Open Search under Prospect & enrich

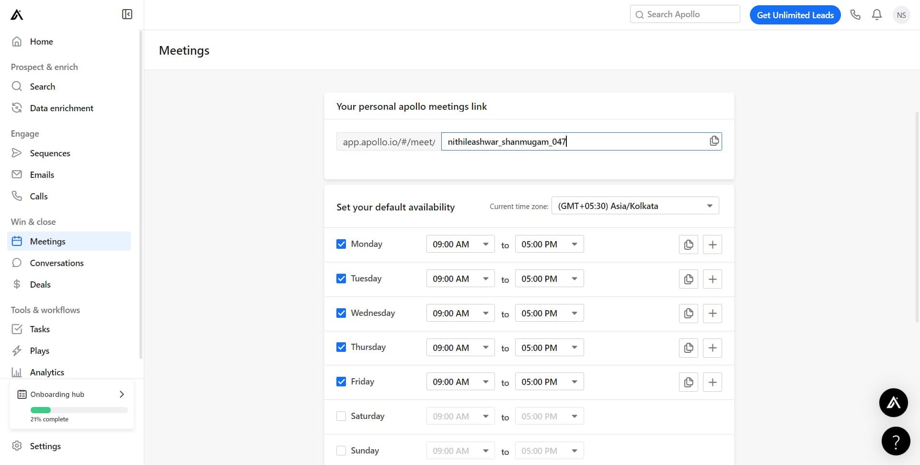(x=69, y=86)
